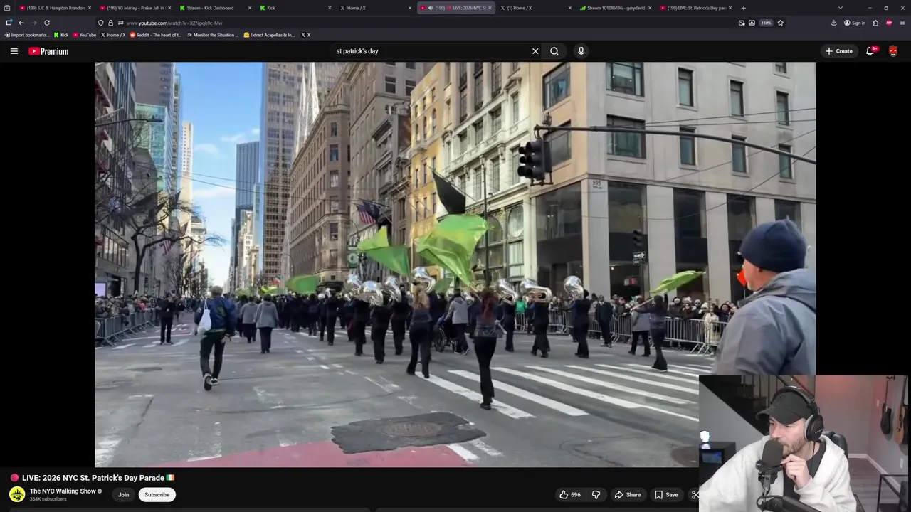Open the Home / X bookmark
The width and height of the screenshot is (911, 512).
[x=113, y=35]
